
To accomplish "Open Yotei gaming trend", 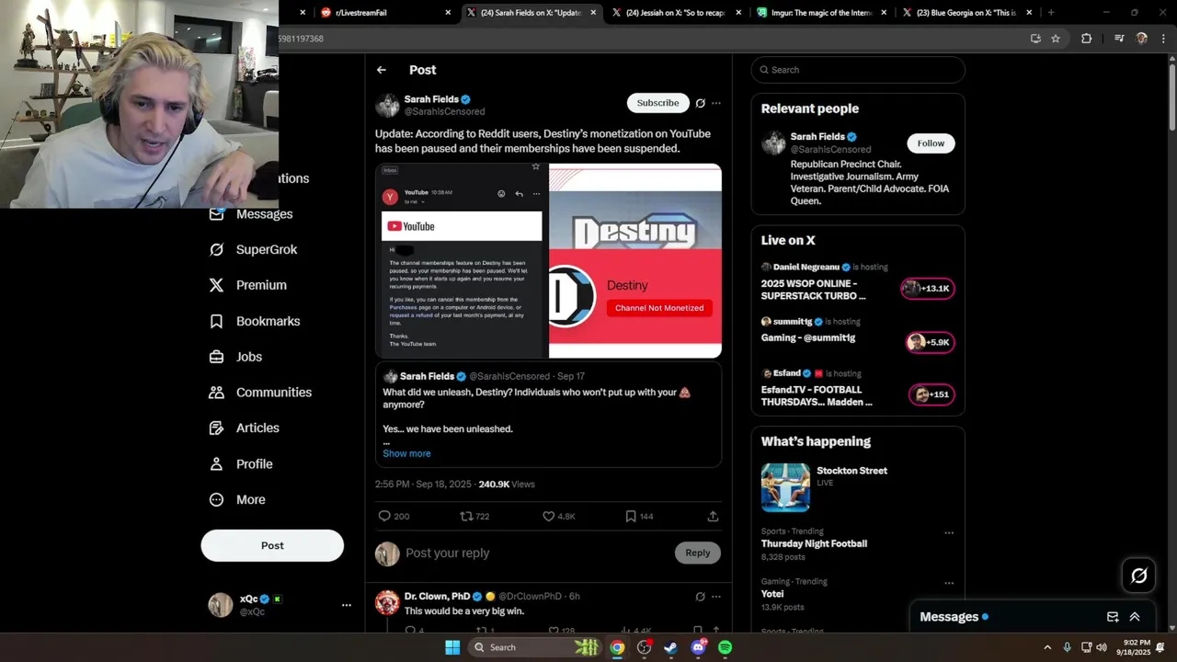I will 772,594.
